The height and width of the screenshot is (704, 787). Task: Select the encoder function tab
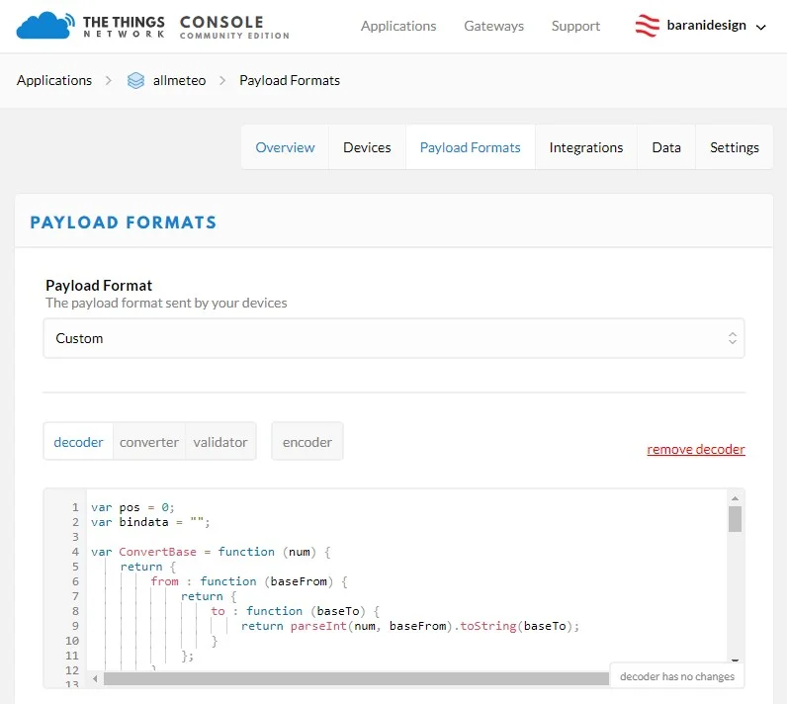pyautogui.click(x=307, y=442)
